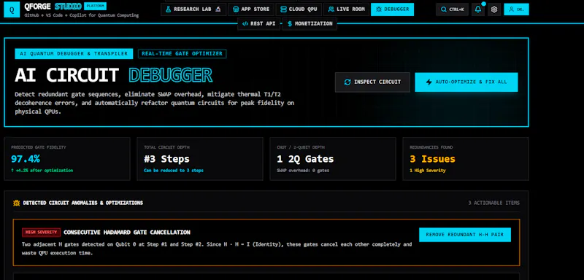Open the DR. user profile menu
The height and width of the screenshot is (280, 584).
point(516,9)
